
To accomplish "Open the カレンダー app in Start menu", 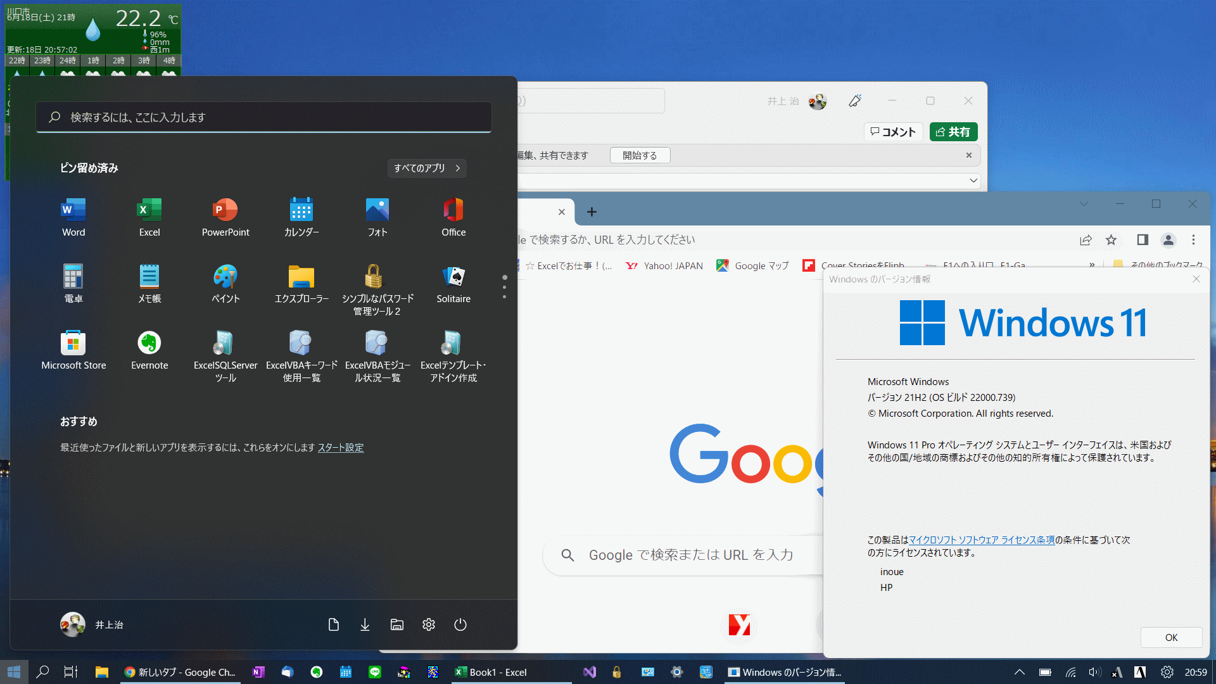I will click(x=301, y=217).
